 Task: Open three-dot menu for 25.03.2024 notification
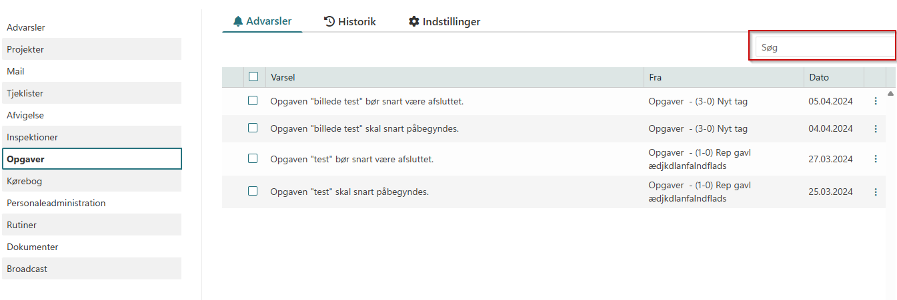[x=876, y=192]
